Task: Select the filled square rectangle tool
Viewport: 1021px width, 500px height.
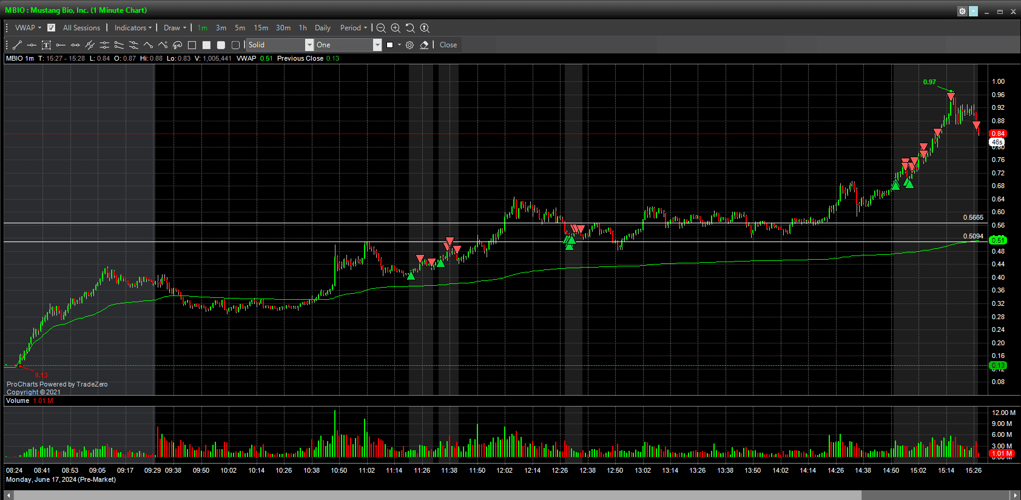Action: click(x=206, y=45)
